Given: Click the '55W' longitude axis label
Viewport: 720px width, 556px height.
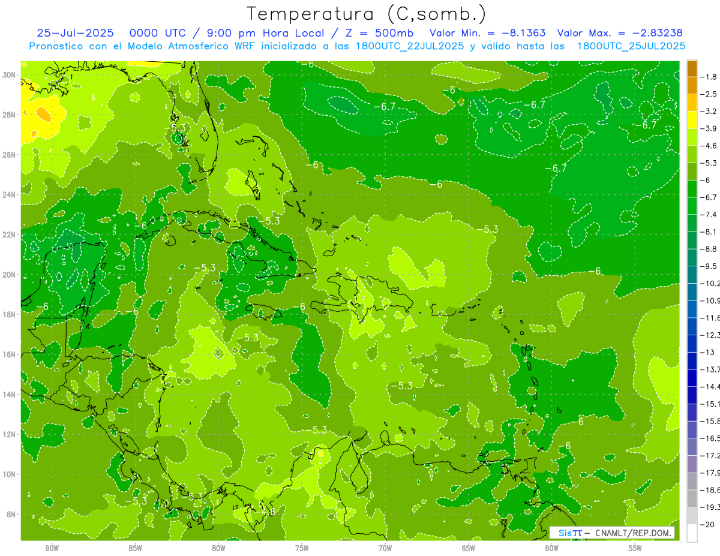Looking at the screenshot, I should coord(635,548).
